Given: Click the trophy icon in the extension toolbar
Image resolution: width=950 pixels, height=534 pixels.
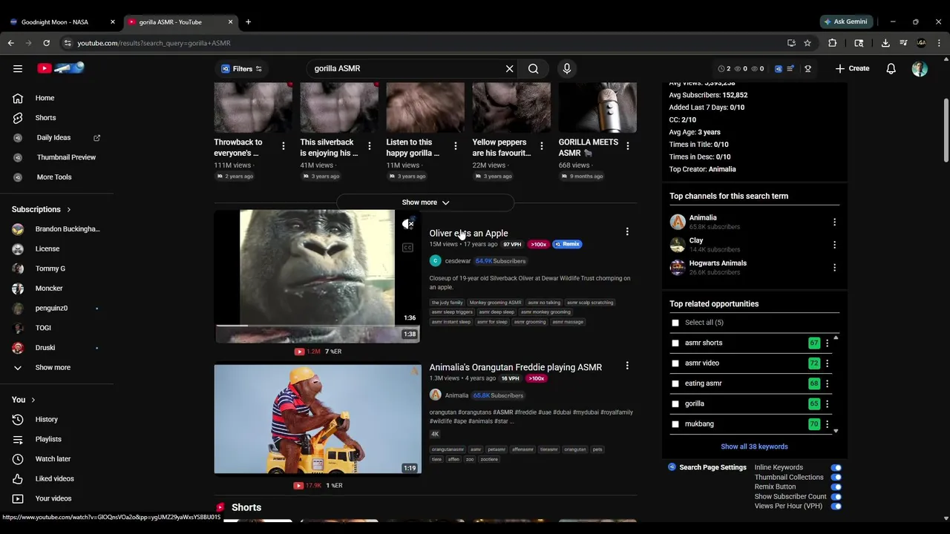Looking at the screenshot, I should [x=807, y=68].
